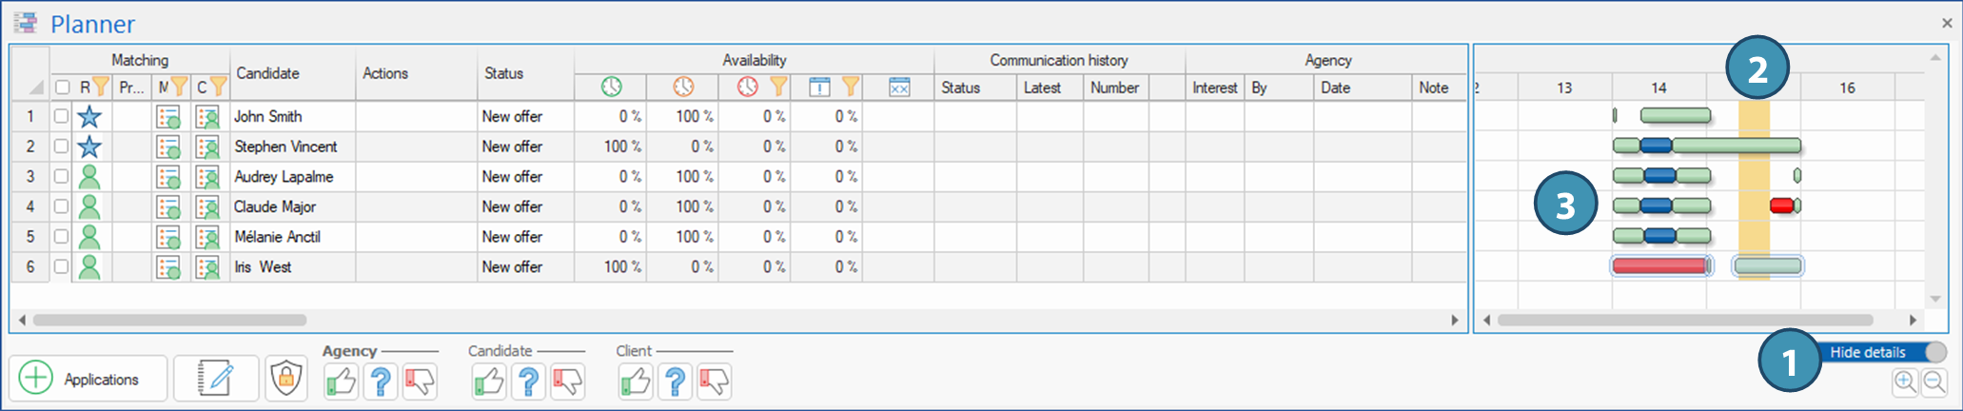Open John Smith's matching list icon
The image size is (1963, 411).
(168, 117)
